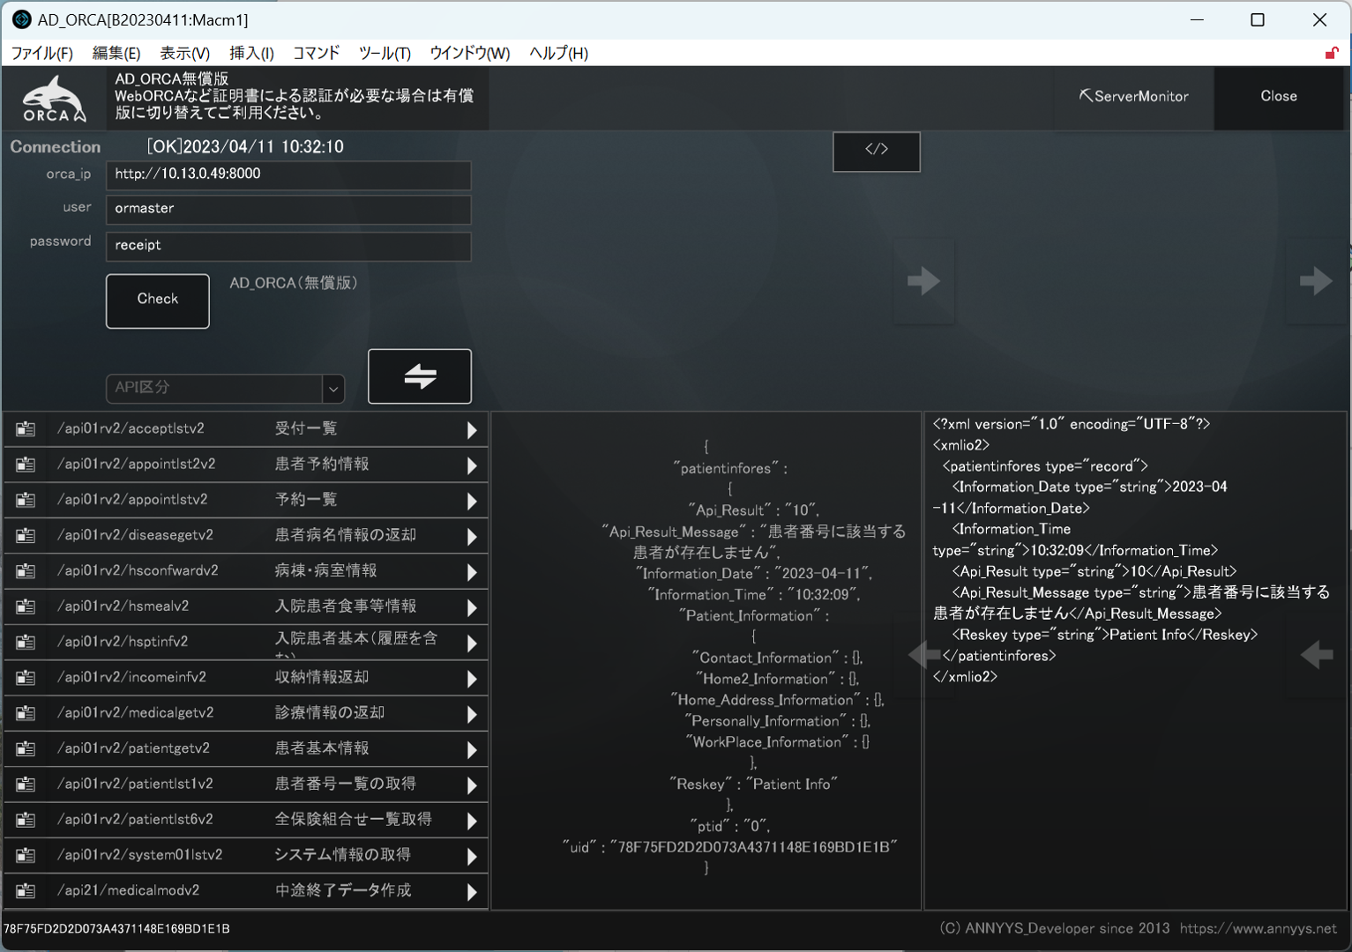
Task: Click the AD_ORCA title bar app icon
Action: [21, 19]
